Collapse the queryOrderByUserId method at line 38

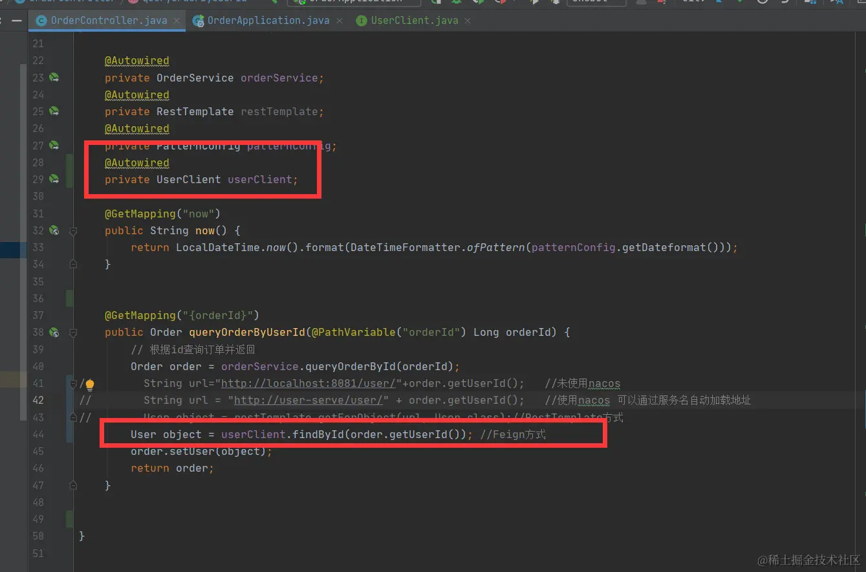(73, 332)
